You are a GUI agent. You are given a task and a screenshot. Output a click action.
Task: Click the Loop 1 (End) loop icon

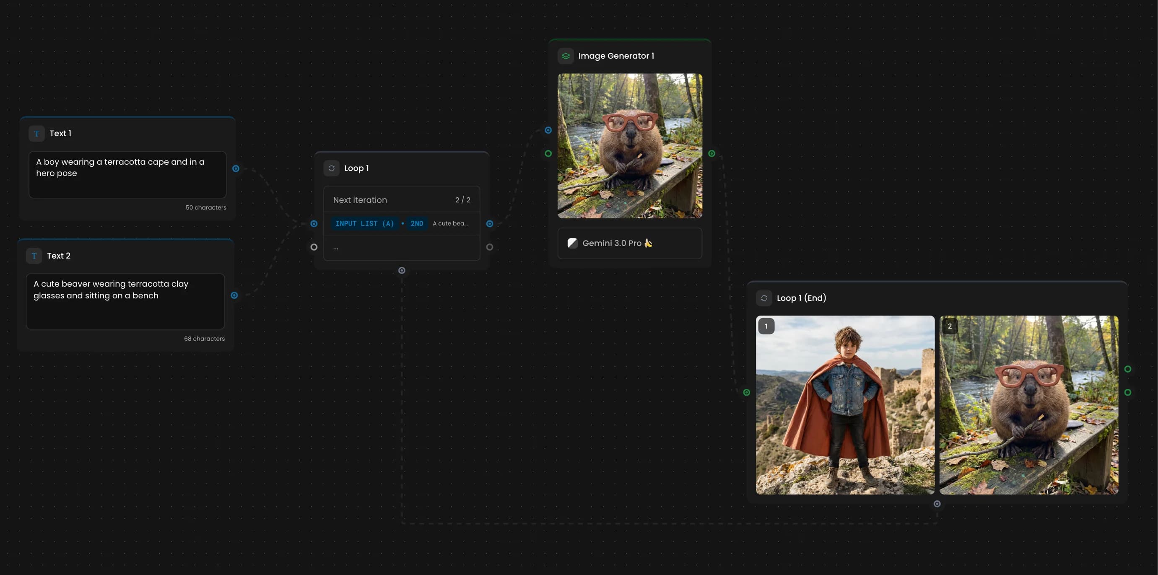764,298
